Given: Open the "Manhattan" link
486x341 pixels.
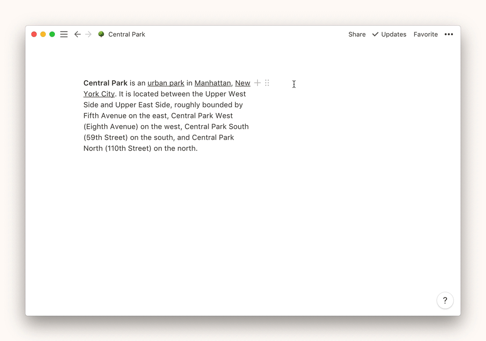Looking at the screenshot, I should click(213, 83).
